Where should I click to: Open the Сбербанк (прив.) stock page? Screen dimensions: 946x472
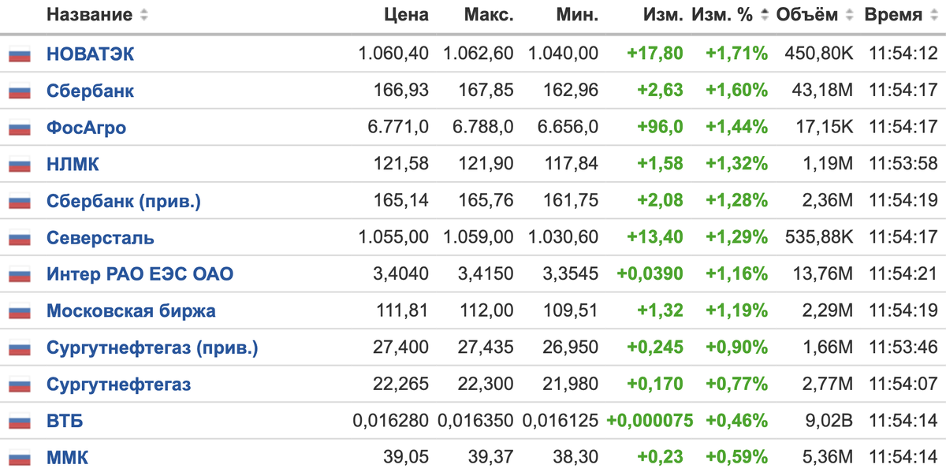click(x=124, y=202)
